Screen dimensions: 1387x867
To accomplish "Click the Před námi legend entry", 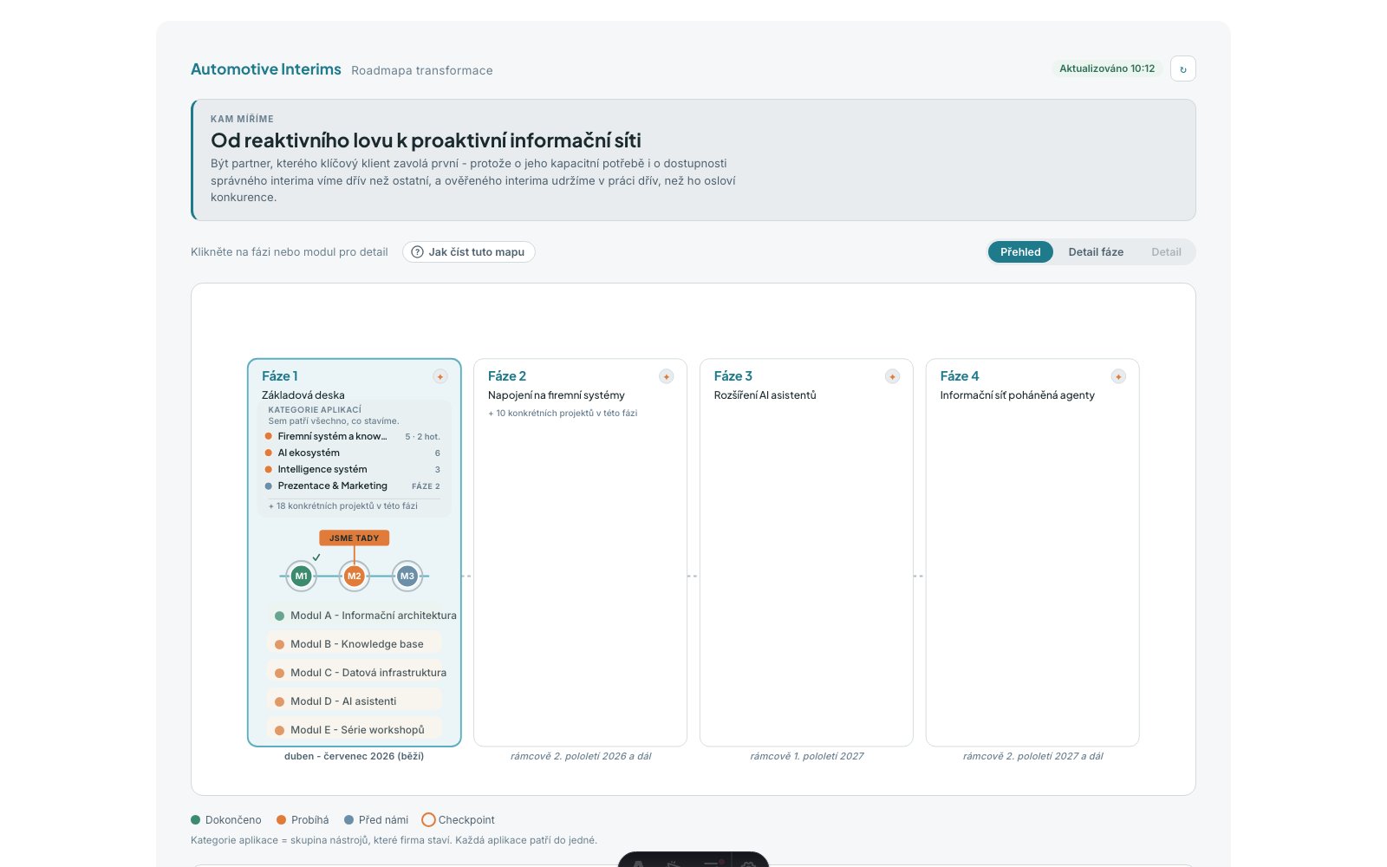I will click(x=376, y=820).
